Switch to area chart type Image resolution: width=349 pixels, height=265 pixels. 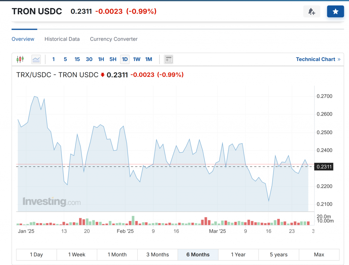point(36,59)
